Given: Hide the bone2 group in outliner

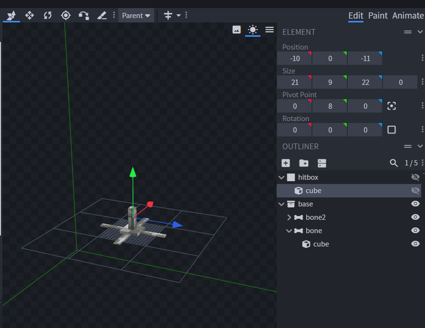Looking at the screenshot, I should coord(415,217).
